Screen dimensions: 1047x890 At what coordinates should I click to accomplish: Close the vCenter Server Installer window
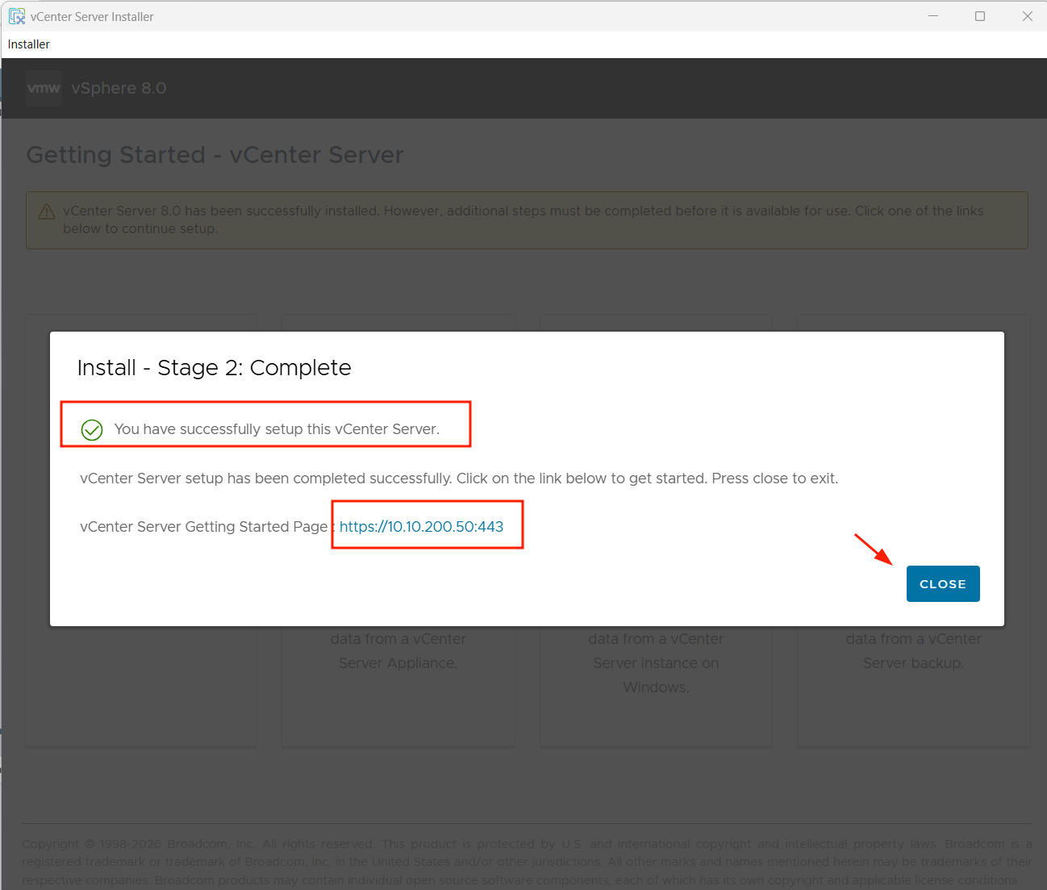1028,16
